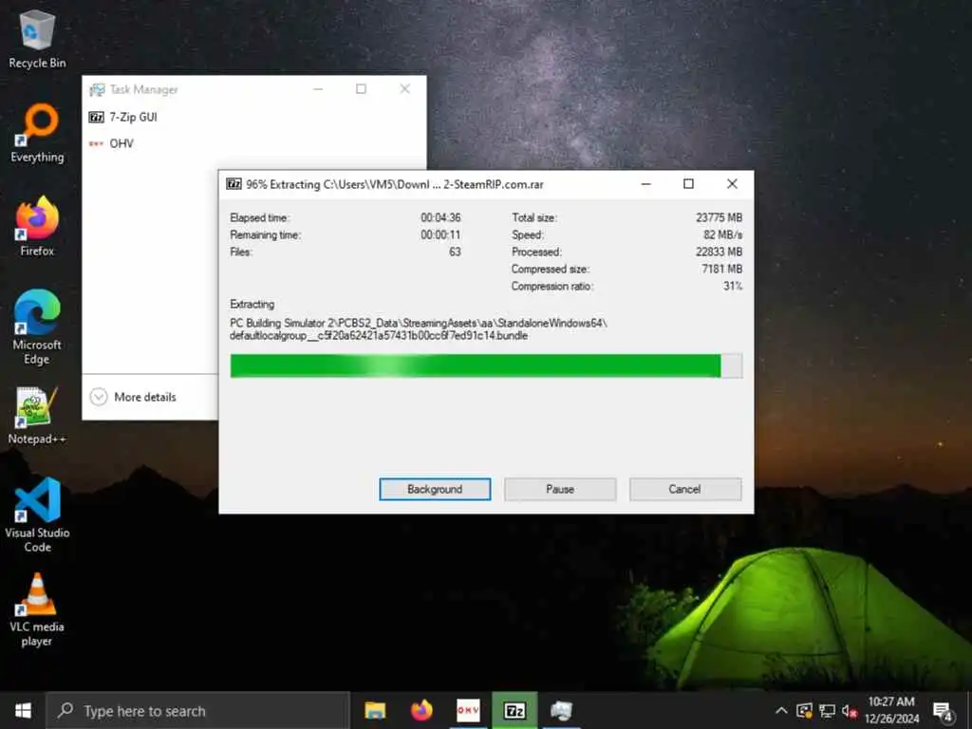Viewport: 972px width, 729px height.
Task: Click the Task Manager title bar icon
Action: click(x=97, y=89)
